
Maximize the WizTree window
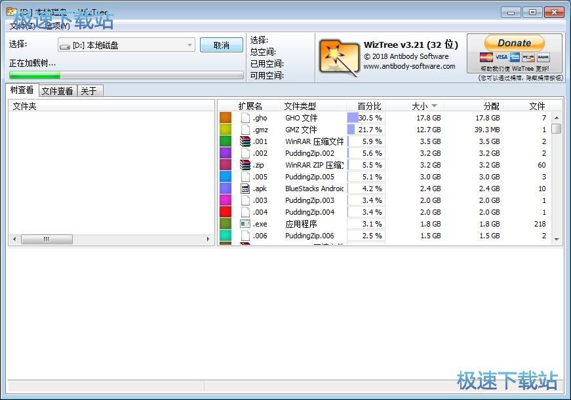(x=532, y=12)
